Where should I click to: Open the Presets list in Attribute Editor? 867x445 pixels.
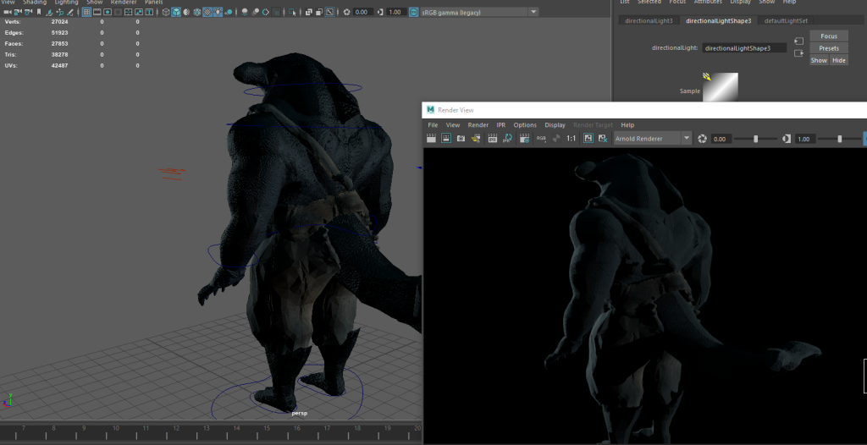[x=829, y=48]
